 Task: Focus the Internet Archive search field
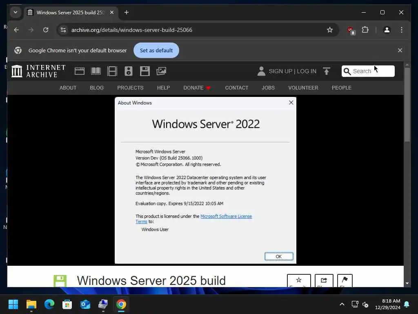tap(368, 71)
